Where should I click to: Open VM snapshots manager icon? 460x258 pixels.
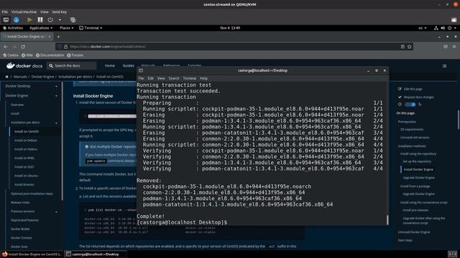pos(73,19)
